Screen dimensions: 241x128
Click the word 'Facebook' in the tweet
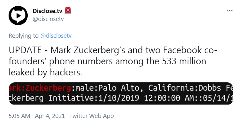point(182,50)
